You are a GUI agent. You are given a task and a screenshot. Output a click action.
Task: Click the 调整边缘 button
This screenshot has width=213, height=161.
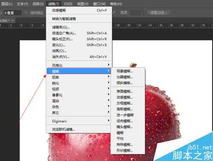[x=158, y=13]
